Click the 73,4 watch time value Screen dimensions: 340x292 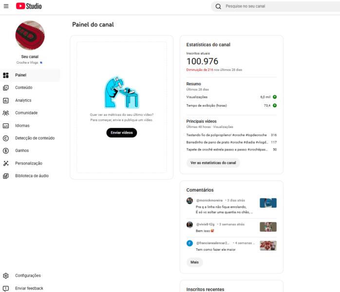tap(267, 106)
